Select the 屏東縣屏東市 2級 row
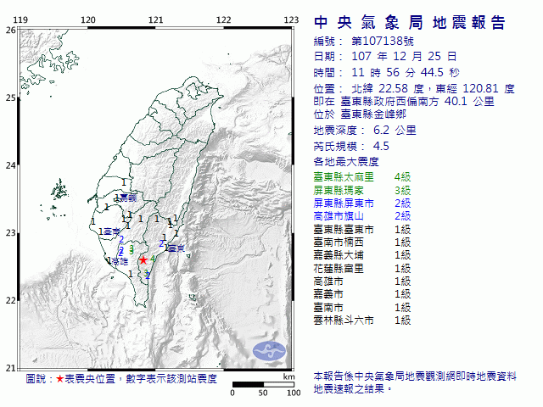The image size is (543, 407). (x=361, y=203)
